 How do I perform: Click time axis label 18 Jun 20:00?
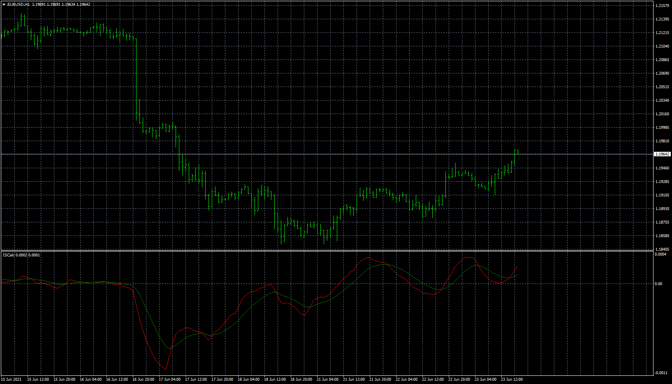301,379
